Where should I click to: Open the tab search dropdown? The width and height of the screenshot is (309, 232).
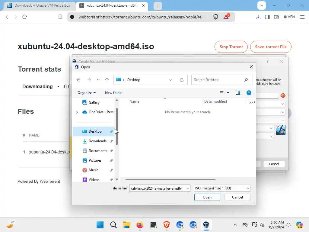(x=262, y=5)
